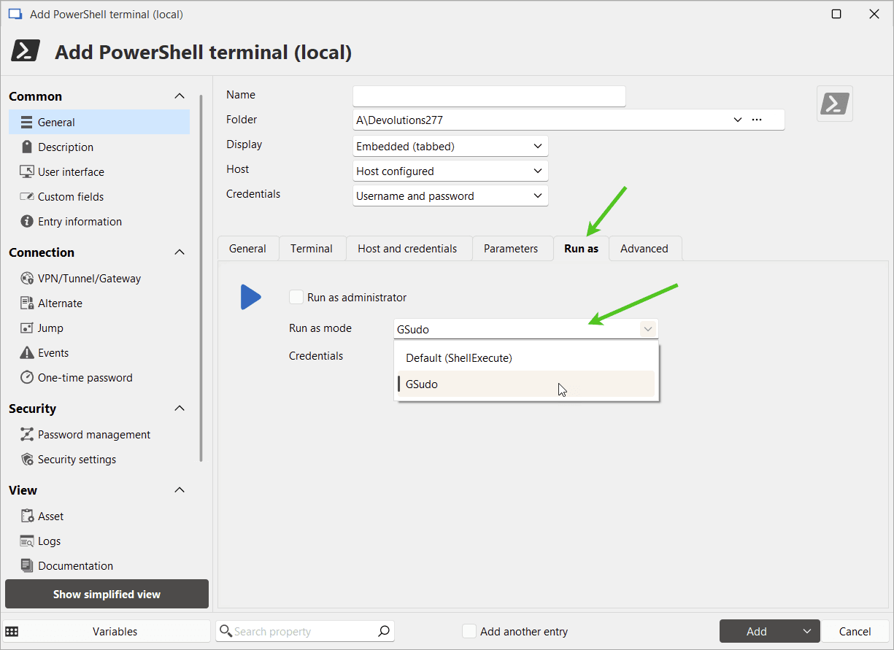
Task: Expand the Add button dropdown arrow
Action: pyautogui.click(x=806, y=632)
